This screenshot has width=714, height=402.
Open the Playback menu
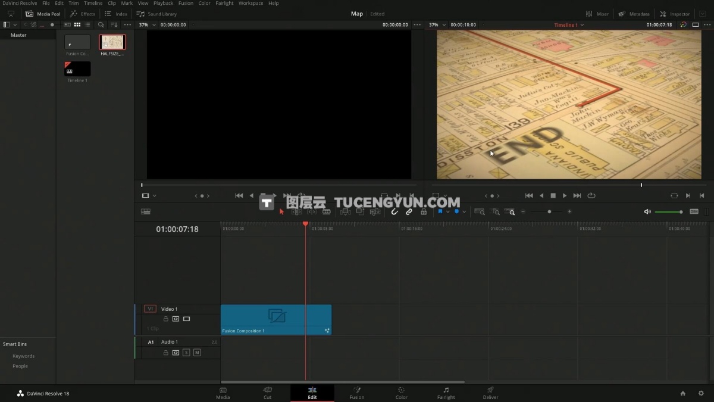point(164,3)
